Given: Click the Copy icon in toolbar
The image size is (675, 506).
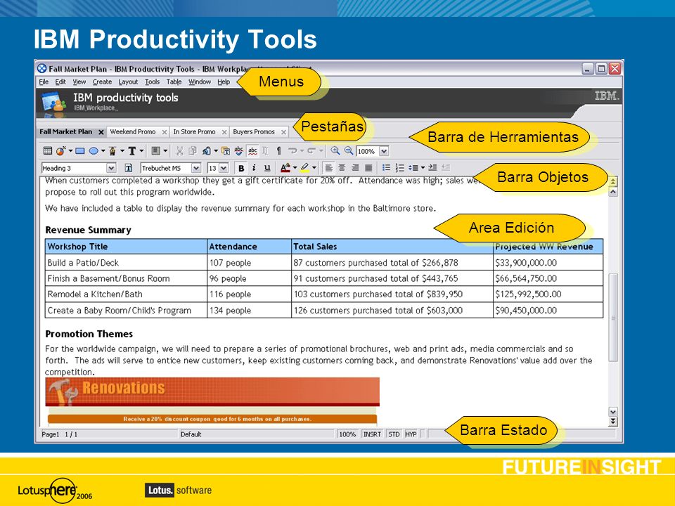Looking at the screenshot, I should click(x=193, y=151).
